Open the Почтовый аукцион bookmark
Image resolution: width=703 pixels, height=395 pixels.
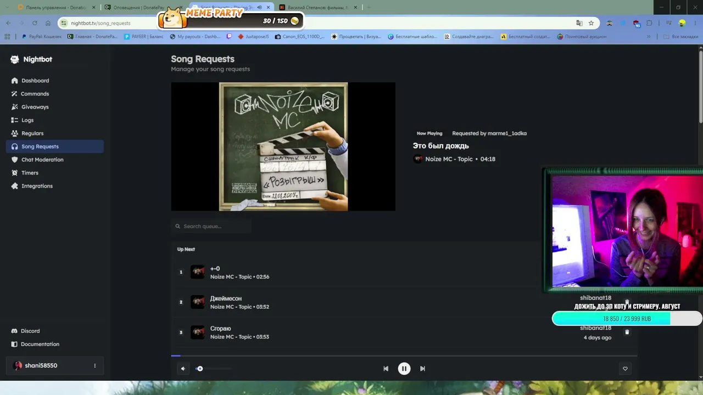click(x=582, y=37)
